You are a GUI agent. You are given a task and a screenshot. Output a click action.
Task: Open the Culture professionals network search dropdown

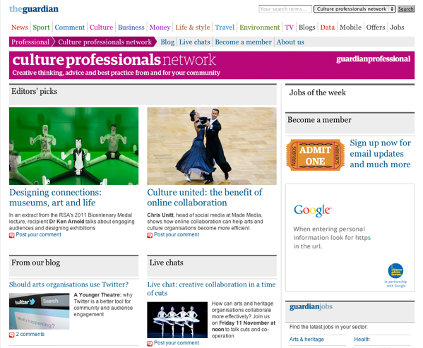(355, 9)
